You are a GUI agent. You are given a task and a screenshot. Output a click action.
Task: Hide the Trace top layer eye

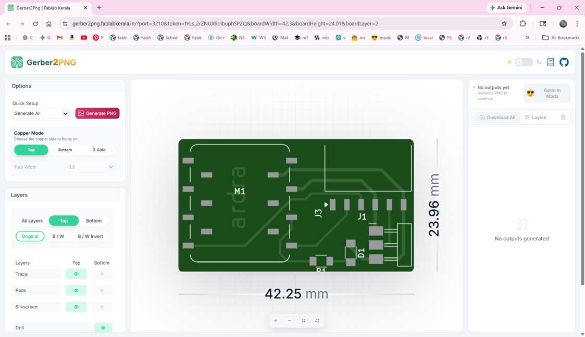pyautogui.click(x=76, y=274)
